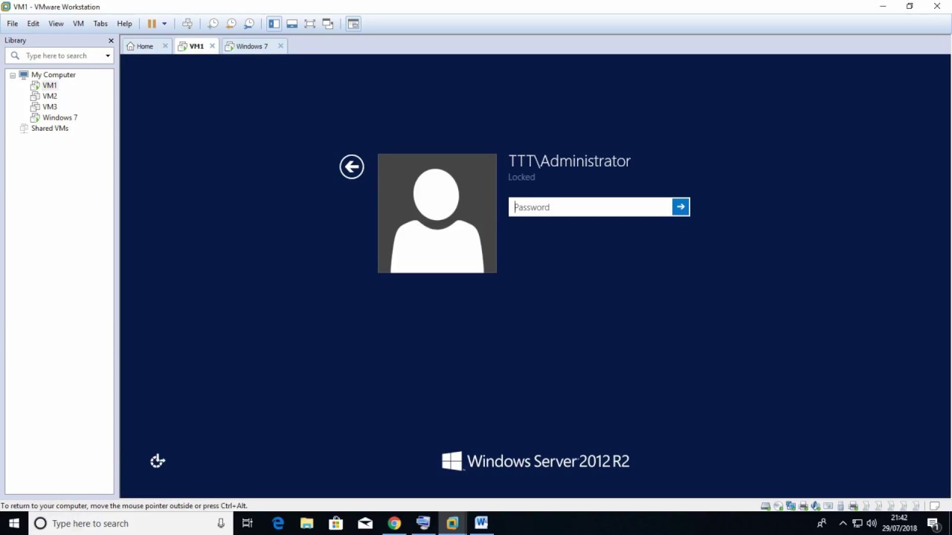The image size is (952, 535).
Task: Click the CD/DVD drive status icon
Action: (778, 506)
